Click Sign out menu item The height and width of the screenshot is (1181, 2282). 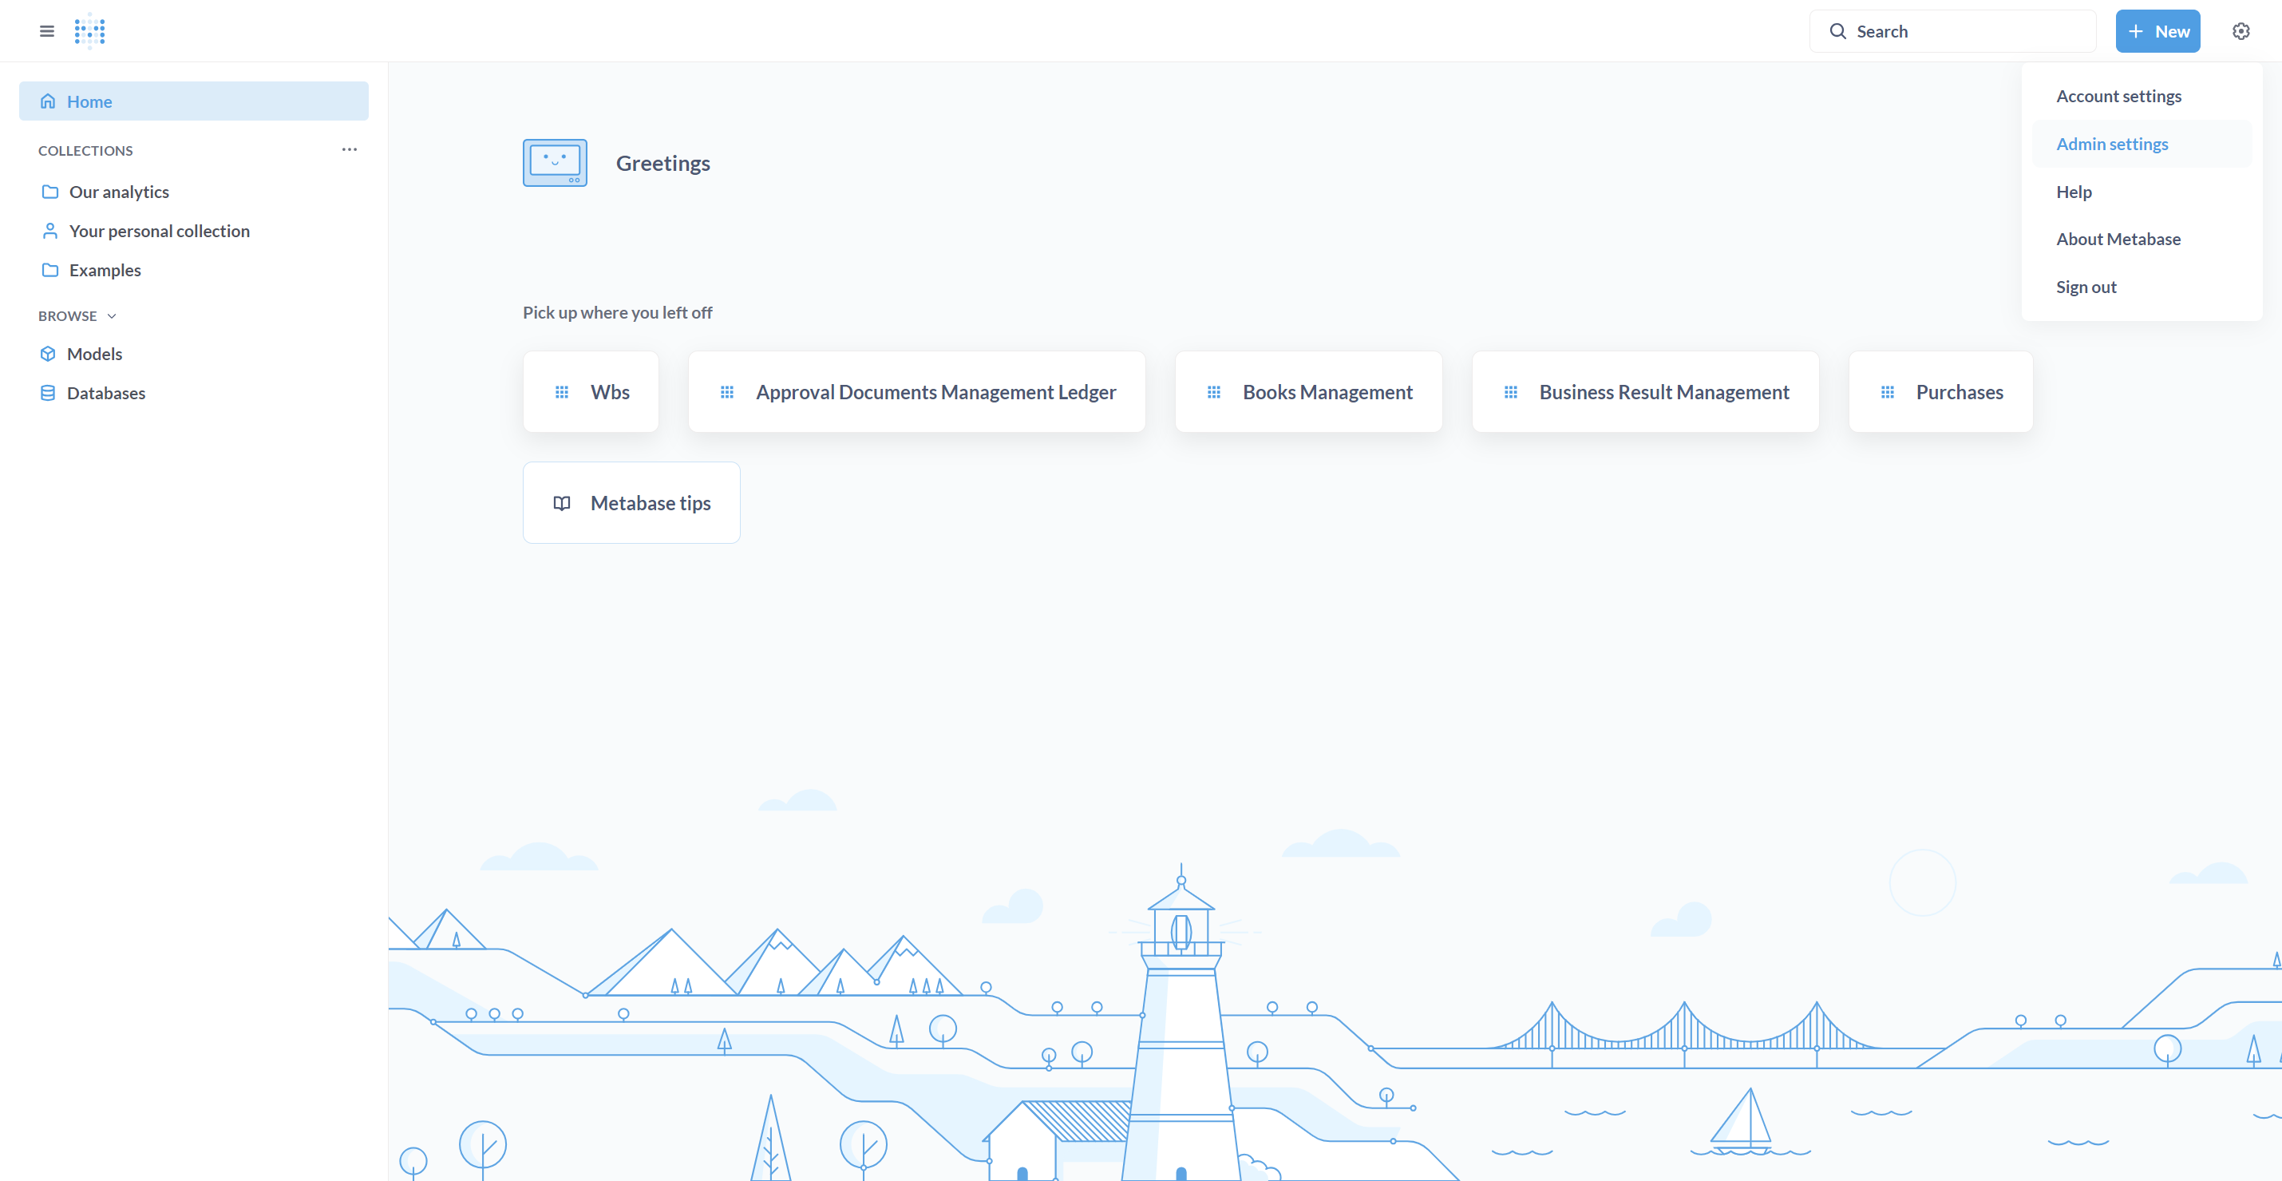[2142, 287]
